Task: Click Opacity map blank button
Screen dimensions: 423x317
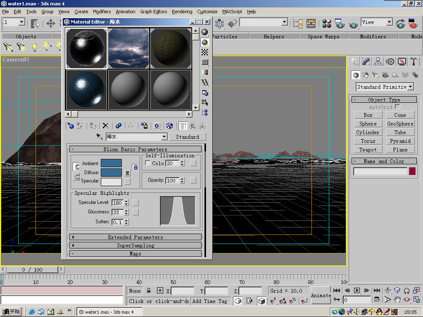Action: 193,180
